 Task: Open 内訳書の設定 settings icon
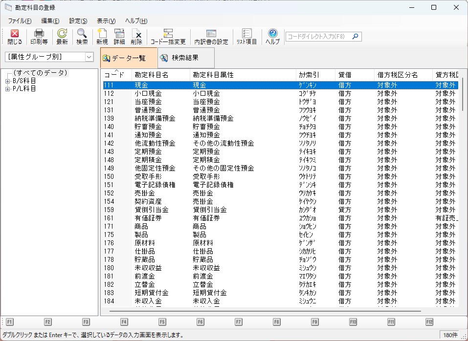point(211,37)
